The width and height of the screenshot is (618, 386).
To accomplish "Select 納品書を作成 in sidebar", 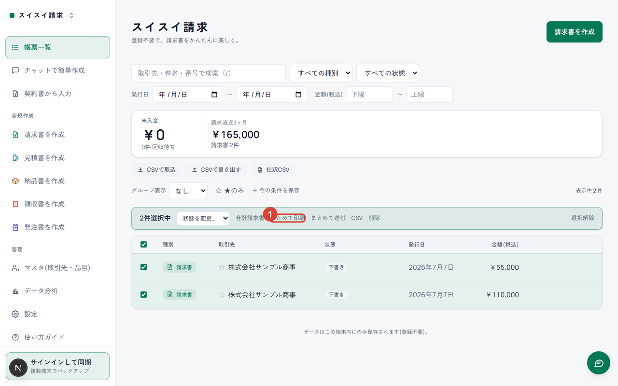I will (57, 181).
